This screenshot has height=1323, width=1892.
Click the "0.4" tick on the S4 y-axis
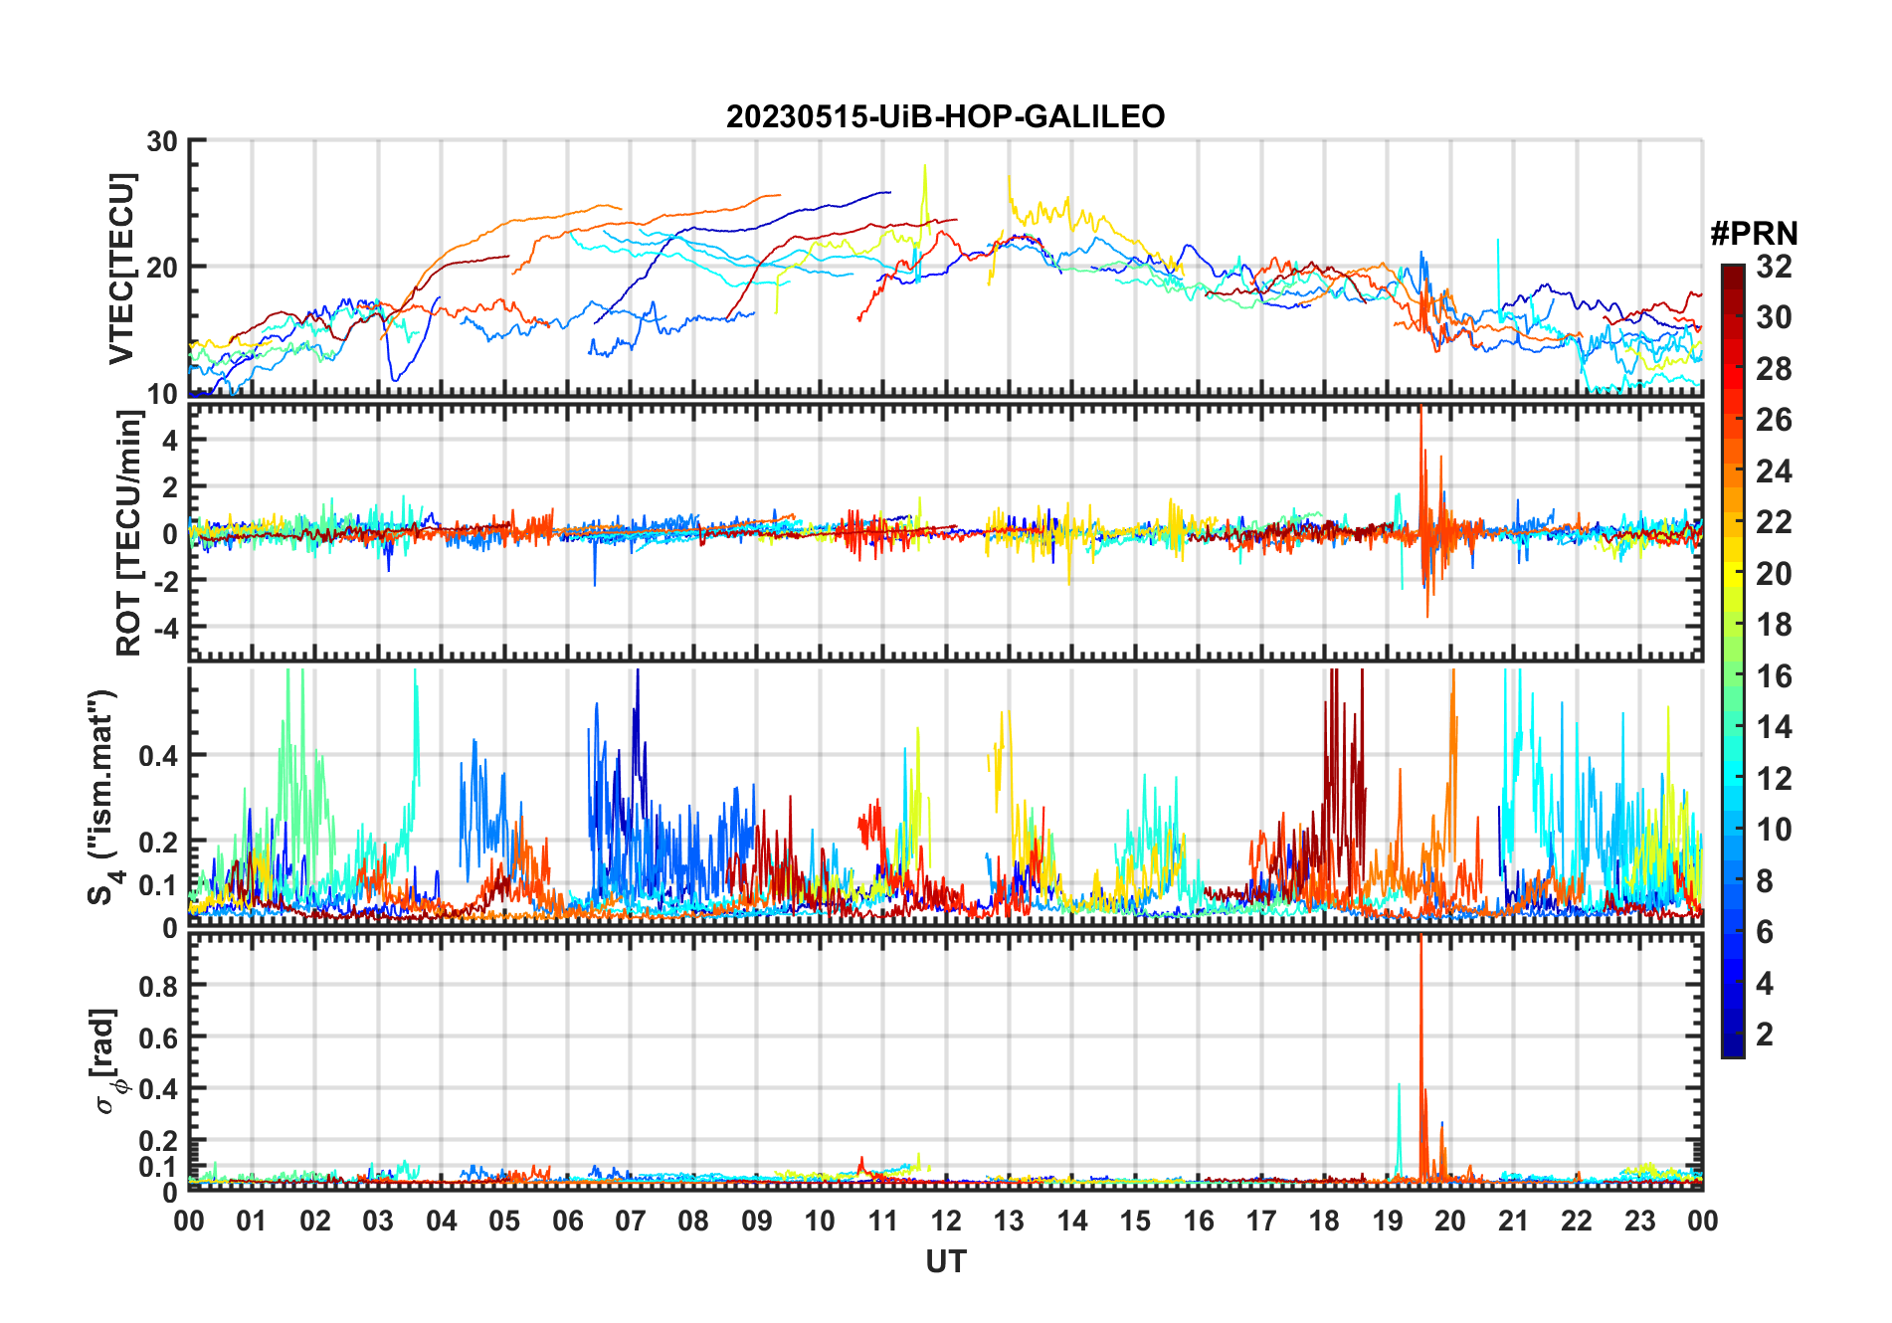coord(159,756)
